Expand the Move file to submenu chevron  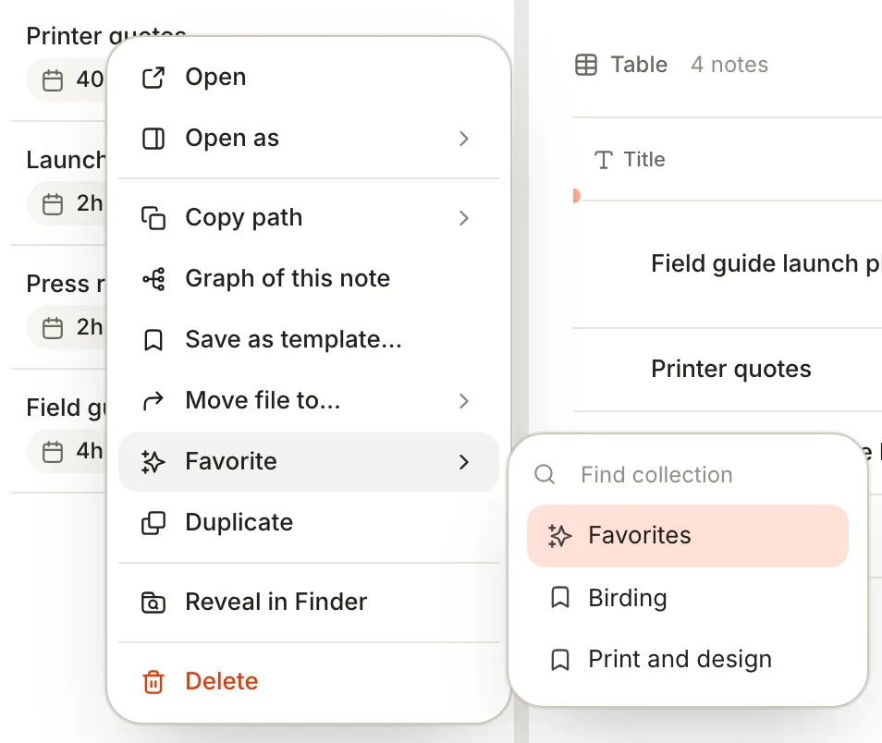pos(463,401)
